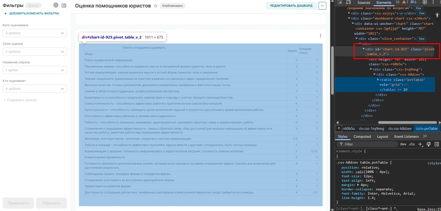The width and height of the screenshot is (441, 211).
Task: Toggle the .cls element classes panel
Action: pyautogui.click(x=412, y=144)
